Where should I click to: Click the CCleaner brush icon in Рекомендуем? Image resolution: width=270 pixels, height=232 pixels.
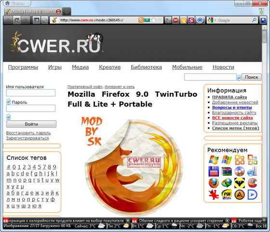point(253,183)
